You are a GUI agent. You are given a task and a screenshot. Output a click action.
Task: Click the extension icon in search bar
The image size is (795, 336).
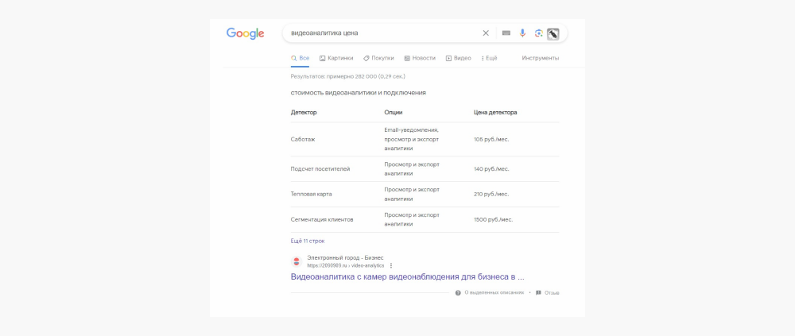tap(553, 33)
